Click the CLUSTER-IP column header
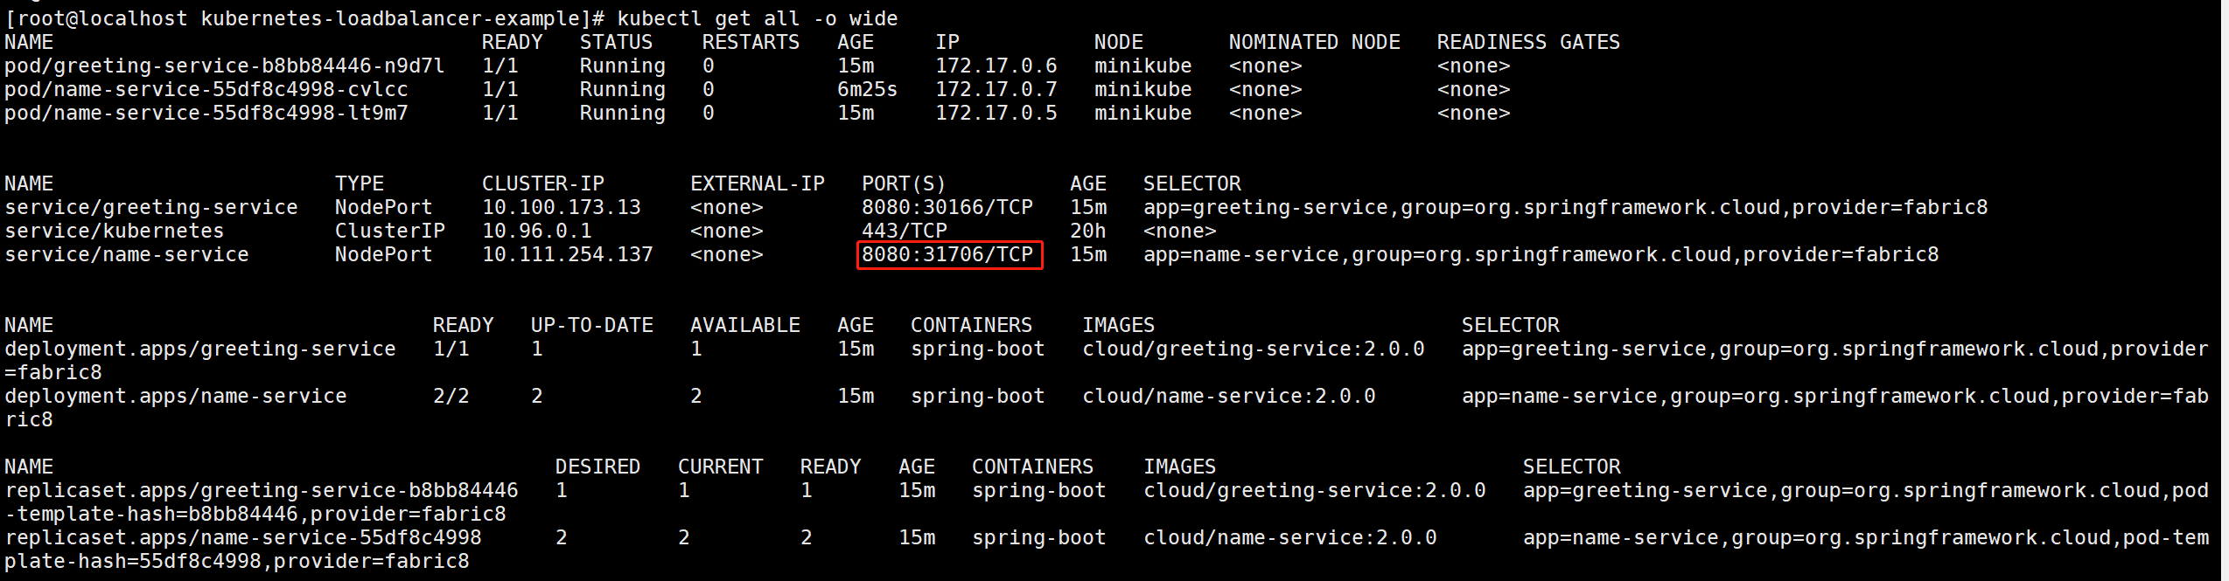Viewport: 2229px width, 581px height. [542, 183]
